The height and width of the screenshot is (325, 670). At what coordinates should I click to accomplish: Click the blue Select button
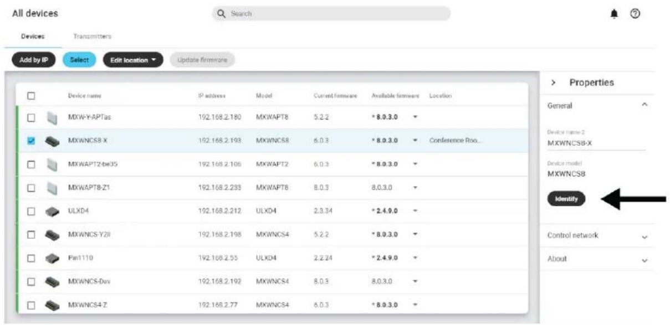tap(79, 60)
